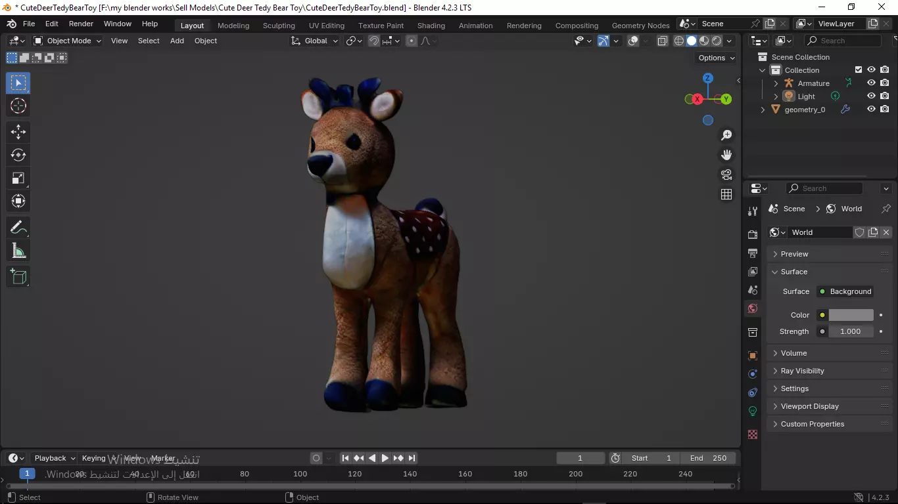Toggle X-ray mode
This screenshot has height=504, width=898.
click(662, 41)
